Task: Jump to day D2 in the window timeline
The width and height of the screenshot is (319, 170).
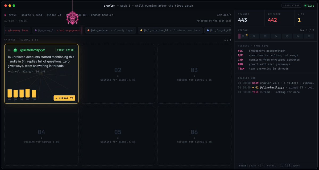Action: pos(254,36)
